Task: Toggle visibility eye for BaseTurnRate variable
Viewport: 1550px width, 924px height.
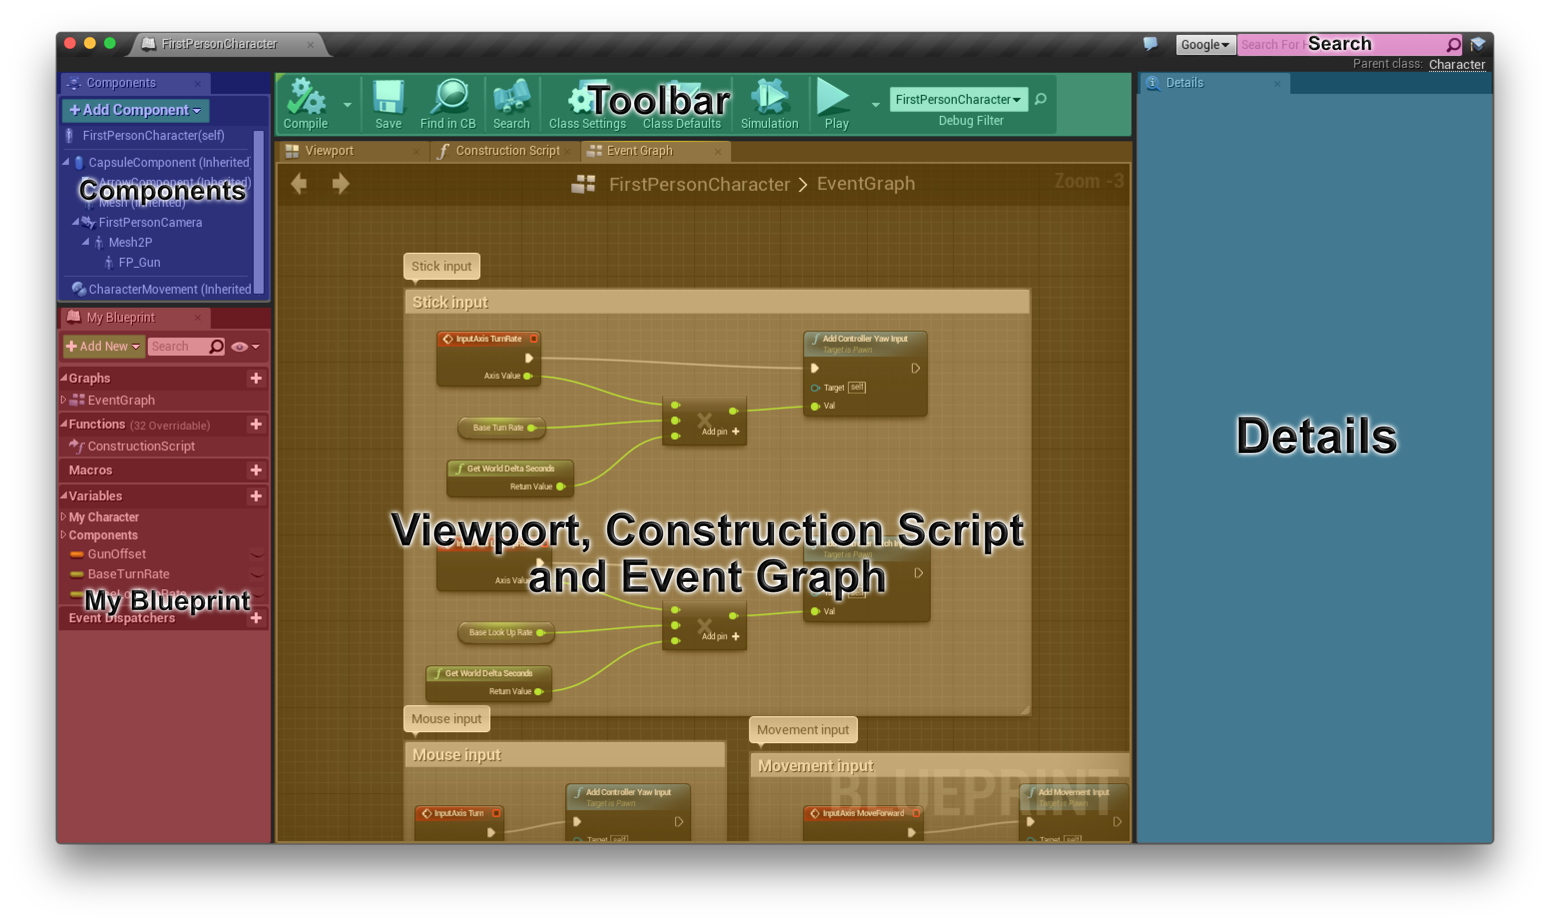Action: 257,574
